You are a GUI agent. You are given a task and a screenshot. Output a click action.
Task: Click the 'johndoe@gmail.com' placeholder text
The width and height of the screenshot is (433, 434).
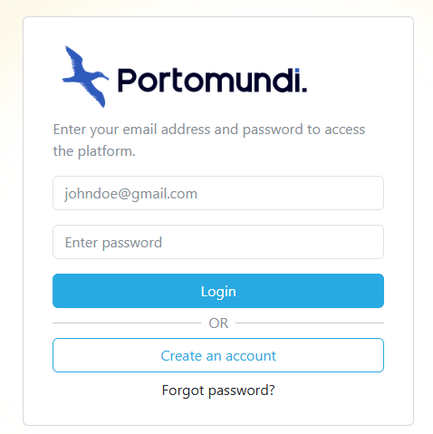point(131,194)
